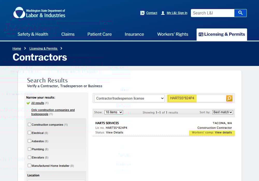Click the Home breadcrumb link

(x=17, y=49)
